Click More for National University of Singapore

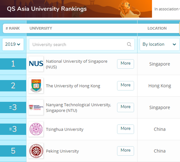(125, 64)
